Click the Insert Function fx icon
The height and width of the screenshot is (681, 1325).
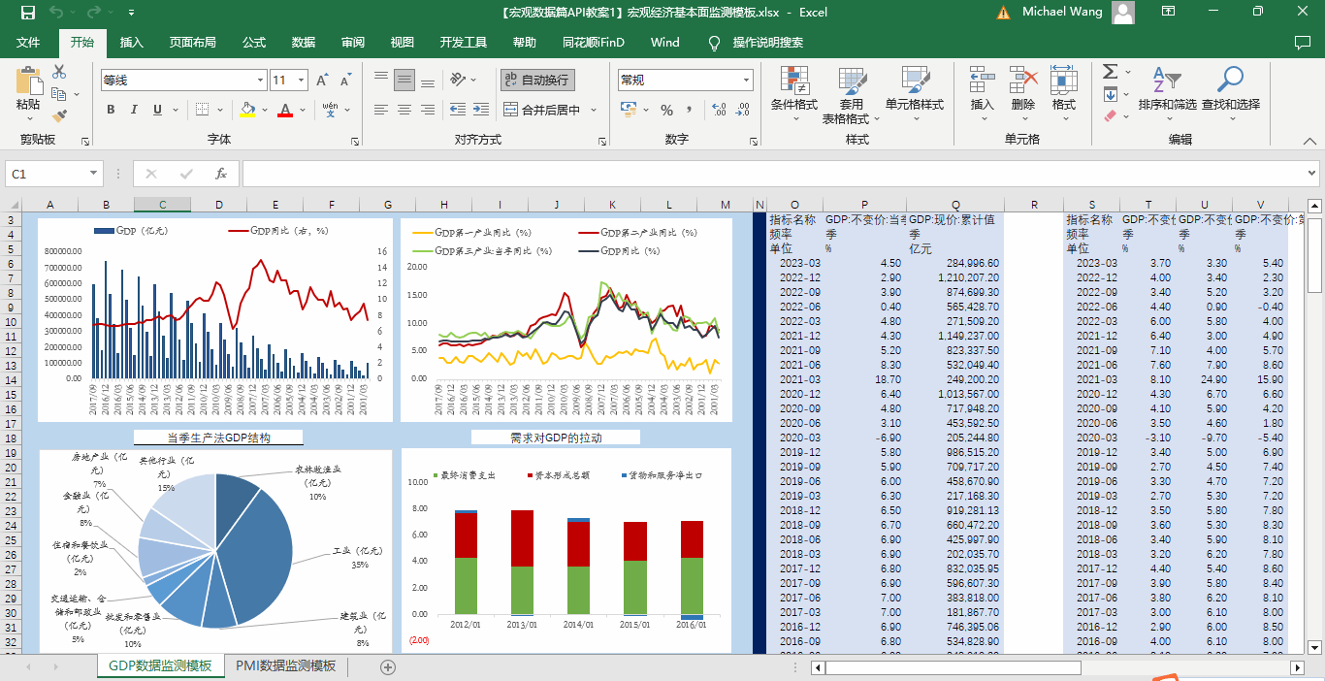(x=221, y=174)
